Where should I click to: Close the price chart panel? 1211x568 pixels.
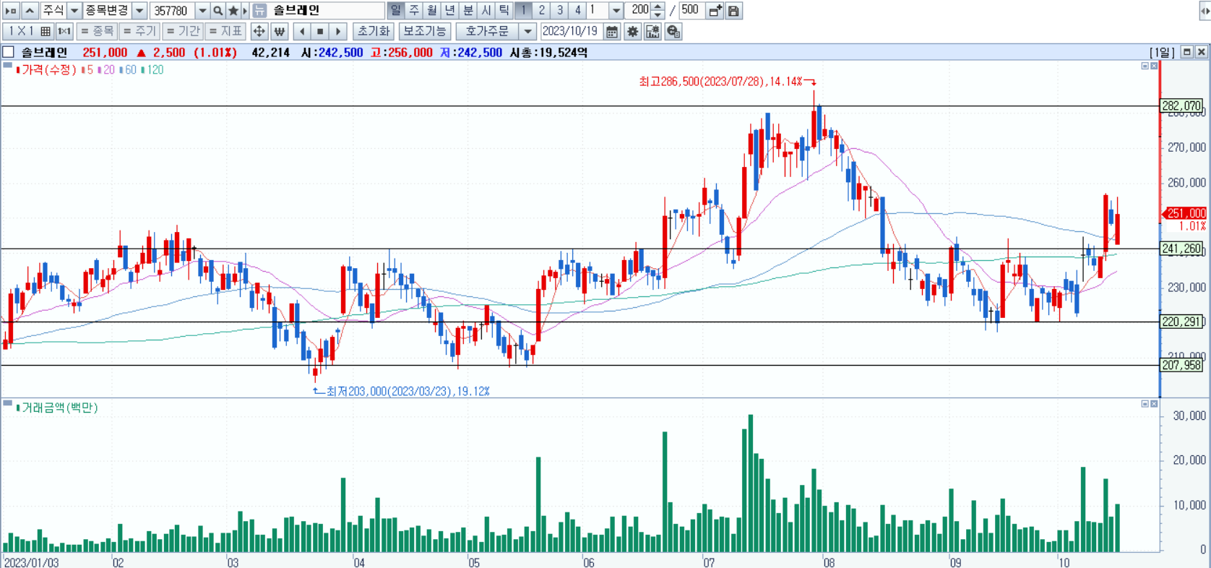click(x=1154, y=66)
